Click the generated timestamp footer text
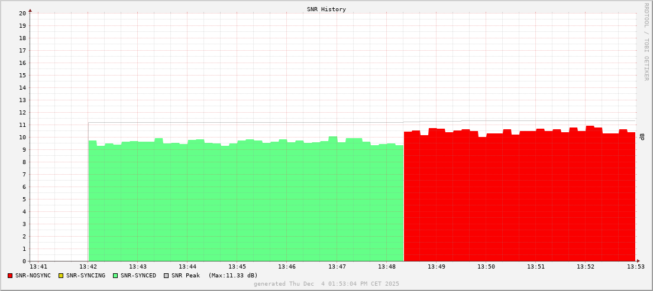Image resolution: width=653 pixels, height=291 pixels. coord(326,284)
